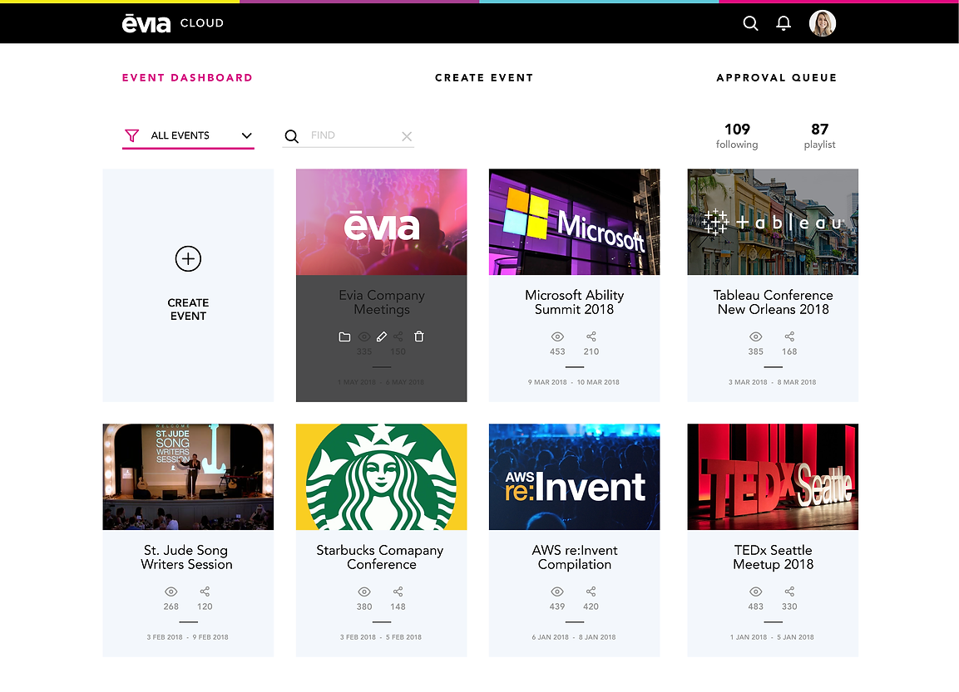Viewport: 959px width, 692px height.
Task: Open the TEDx Seattle thumbnail
Action: point(773,477)
